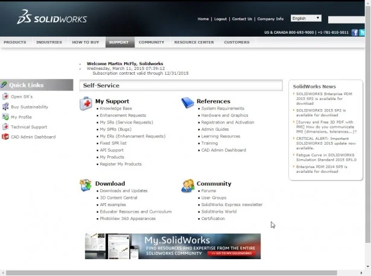Open the Knowledge Base link
The width and height of the screenshot is (371, 276).
[116, 108]
